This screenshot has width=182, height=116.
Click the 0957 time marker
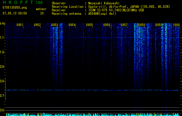[x=124, y=25]
